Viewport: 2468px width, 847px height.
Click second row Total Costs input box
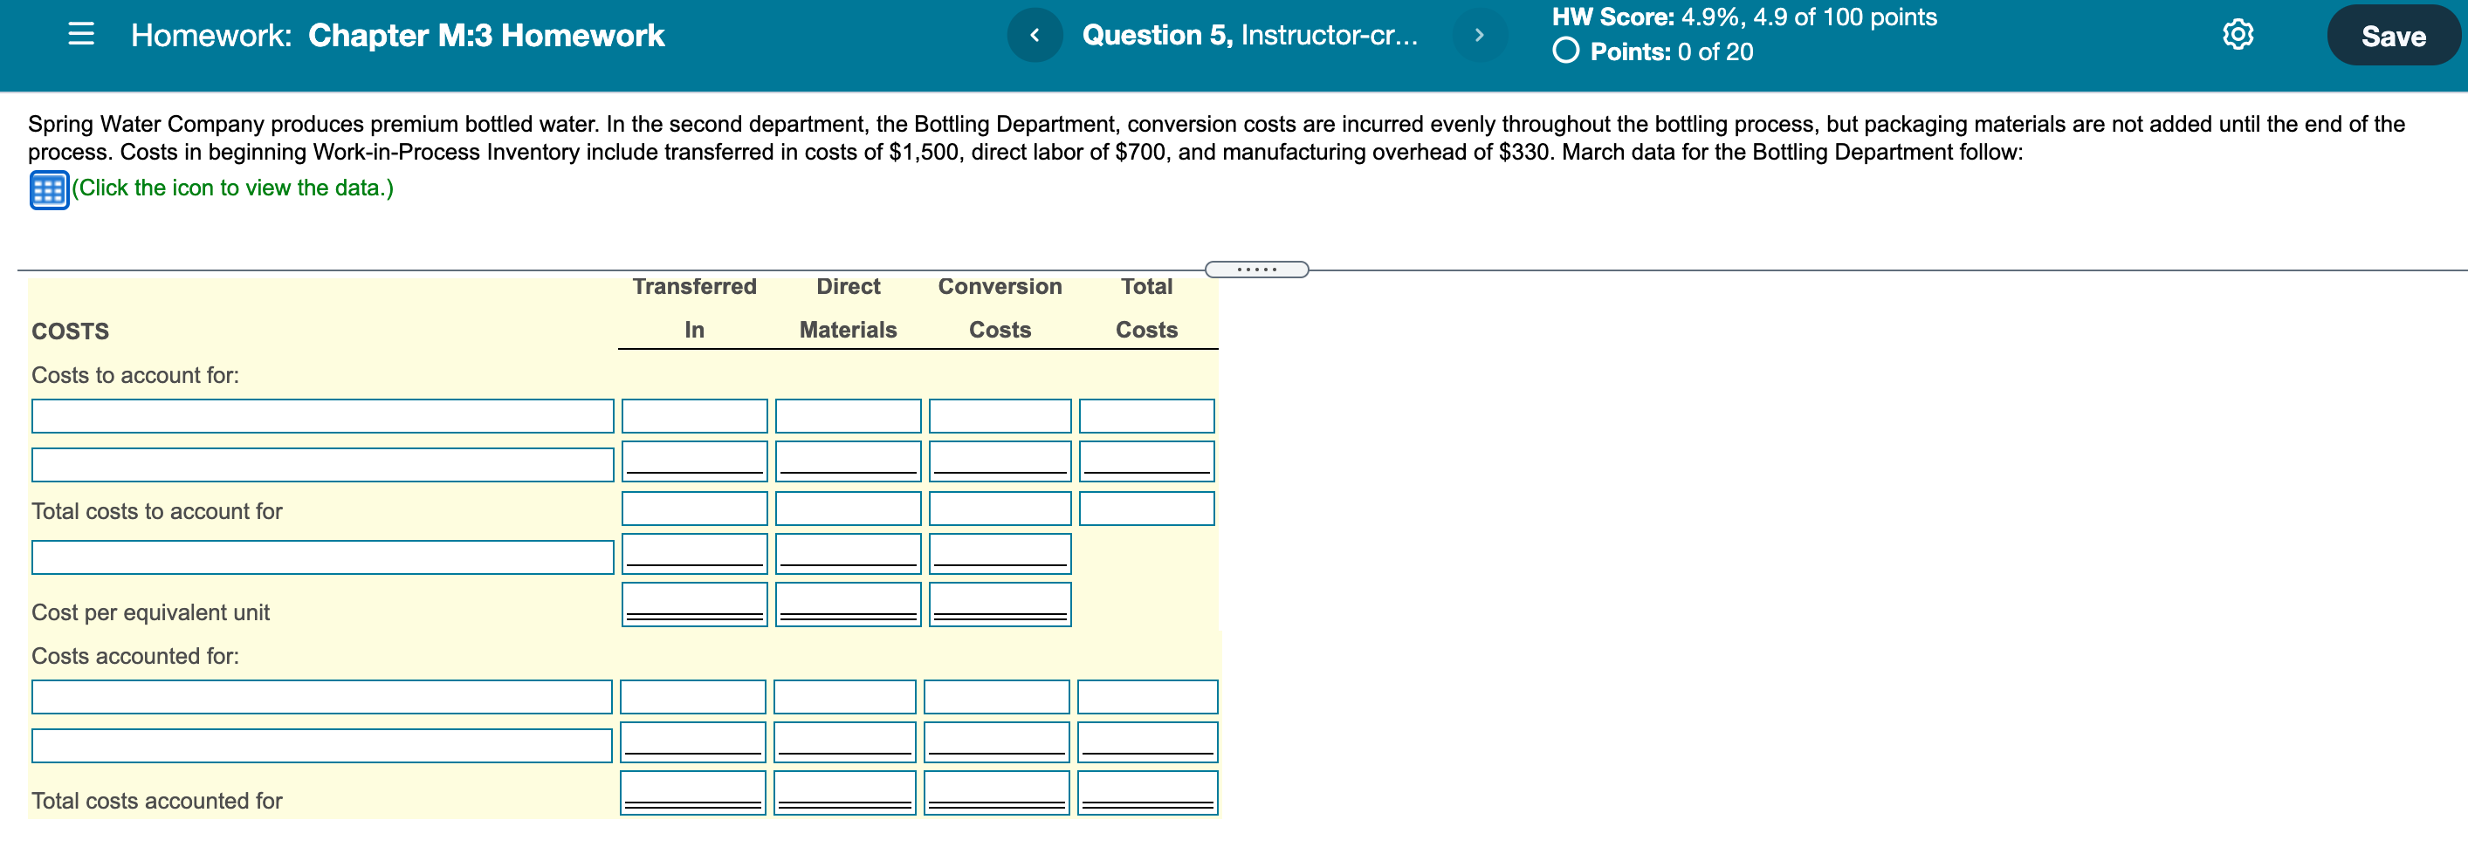pos(1147,461)
